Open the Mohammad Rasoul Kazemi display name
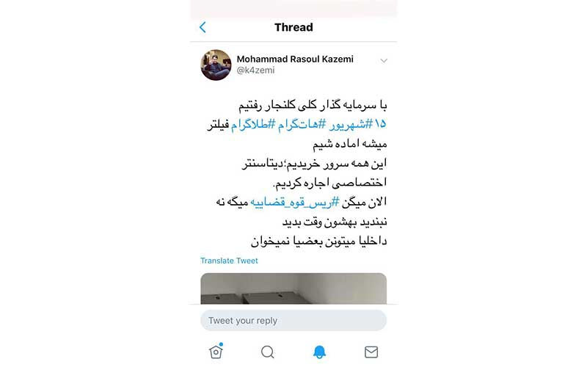Image resolution: width=587 pixels, height=367 pixels. pyautogui.click(x=295, y=59)
